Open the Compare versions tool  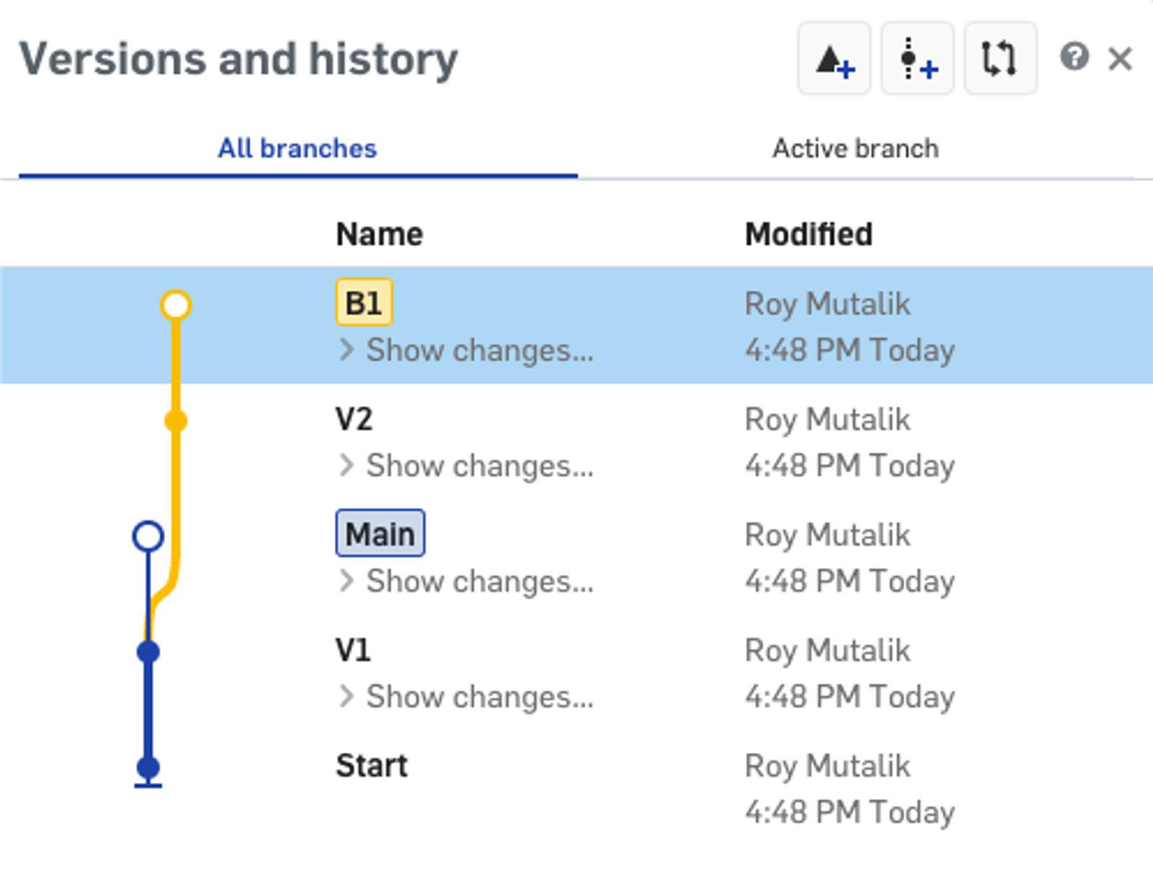1000,59
